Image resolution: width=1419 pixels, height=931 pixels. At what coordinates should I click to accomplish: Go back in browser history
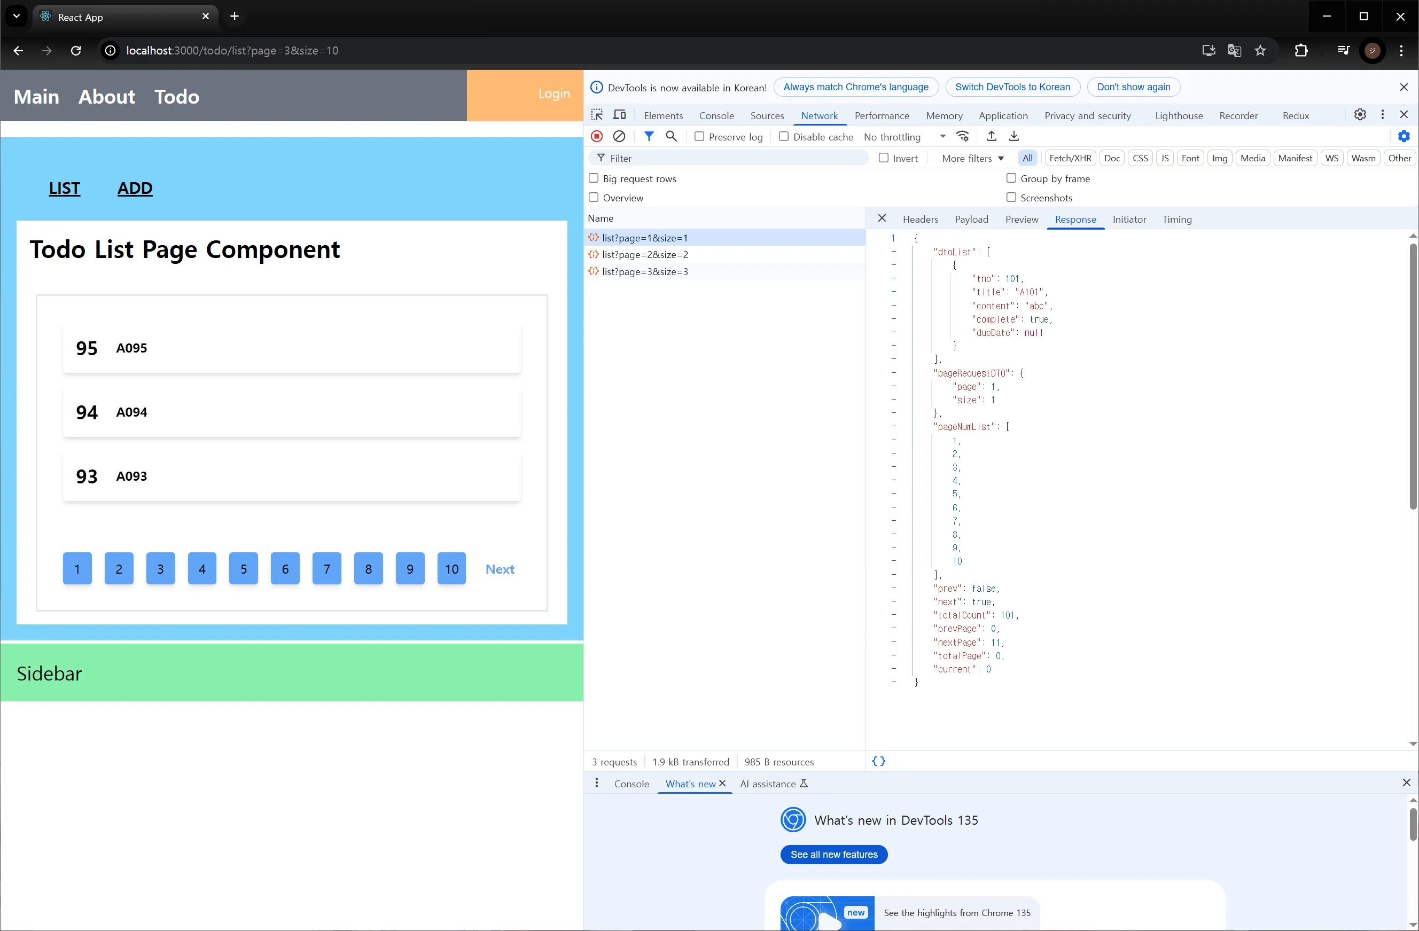tap(19, 51)
